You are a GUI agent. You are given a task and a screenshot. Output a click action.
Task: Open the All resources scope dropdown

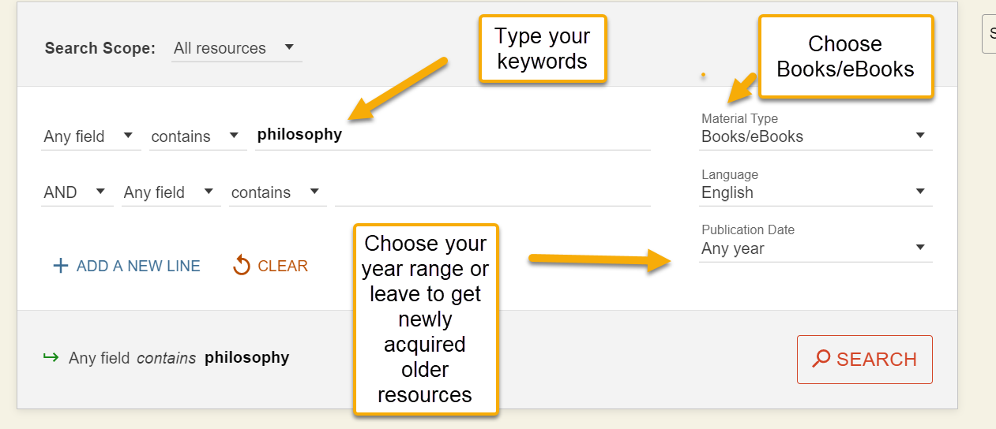click(237, 48)
